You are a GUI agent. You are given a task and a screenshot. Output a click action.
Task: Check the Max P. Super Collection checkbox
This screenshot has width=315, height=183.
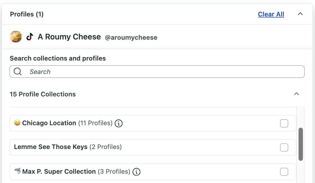point(284,171)
